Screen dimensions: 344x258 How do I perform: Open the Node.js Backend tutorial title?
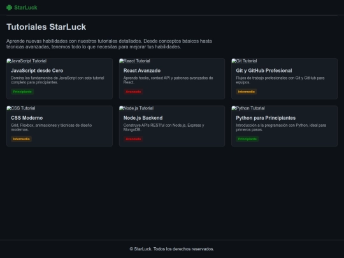[143, 118]
